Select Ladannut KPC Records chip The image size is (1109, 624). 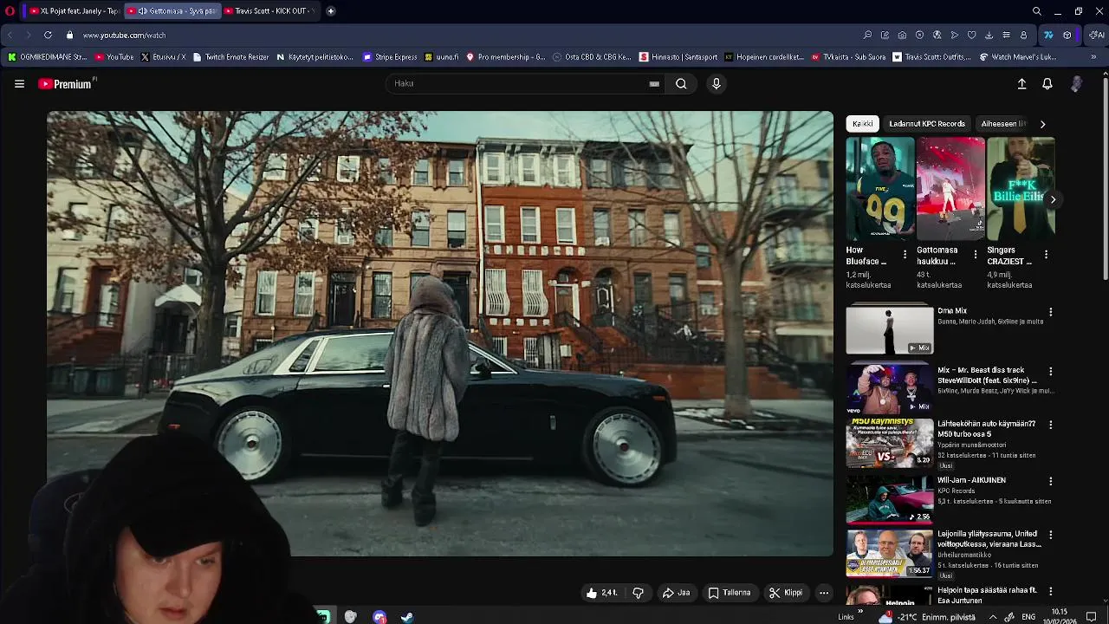click(x=927, y=124)
